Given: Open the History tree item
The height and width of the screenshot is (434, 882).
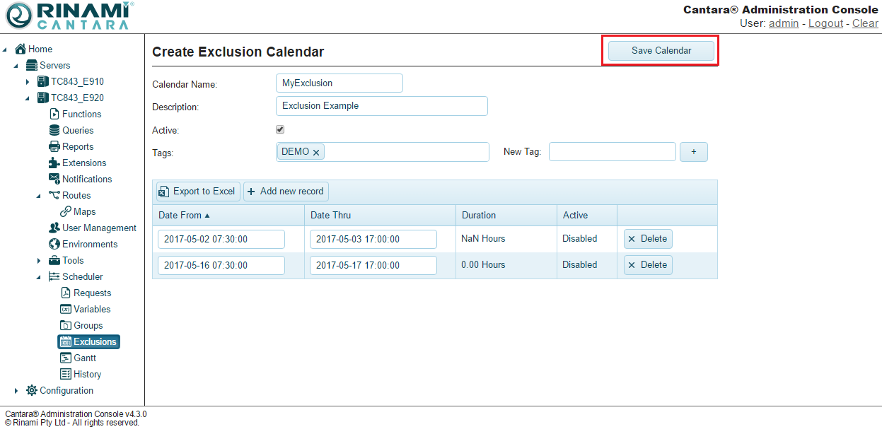Looking at the screenshot, I should tap(87, 374).
